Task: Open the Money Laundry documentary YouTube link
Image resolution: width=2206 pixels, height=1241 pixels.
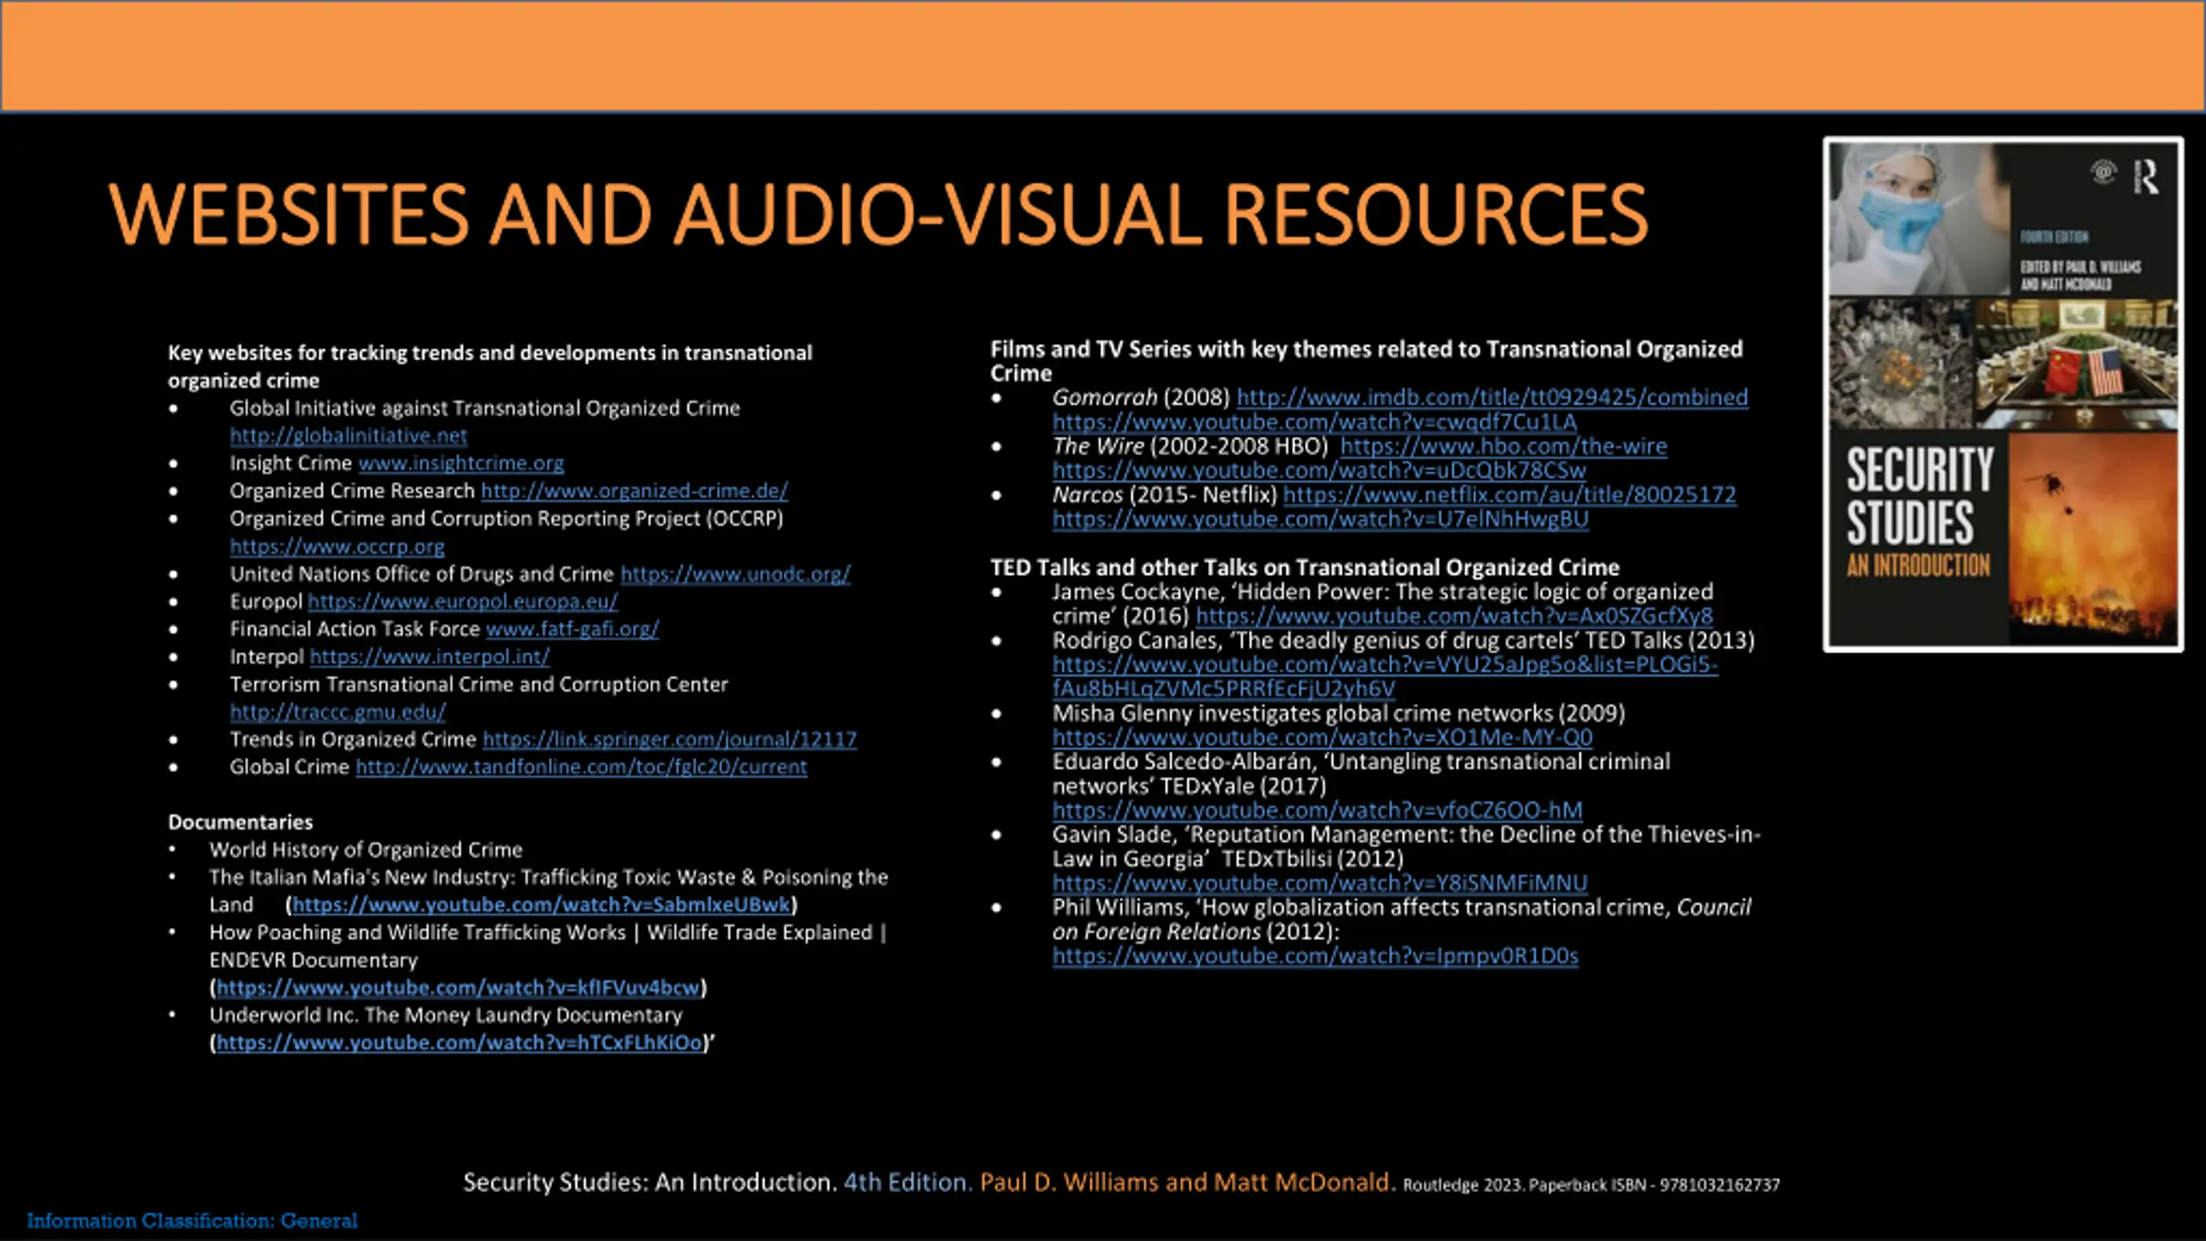Action: pyautogui.click(x=459, y=1043)
